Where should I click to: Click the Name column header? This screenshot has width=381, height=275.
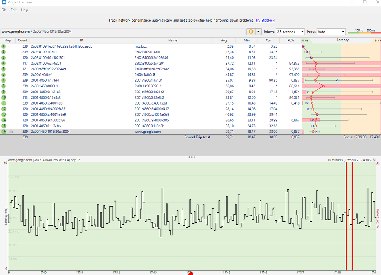[x=173, y=40]
